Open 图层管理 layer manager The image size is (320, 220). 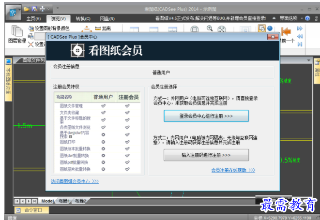pyautogui.click(x=17, y=34)
